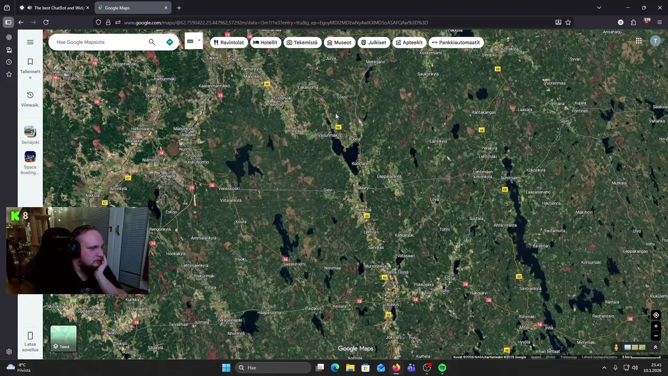Open Viimeaik. recent history
The height and width of the screenshot is (376, 668).
point(30,99)
